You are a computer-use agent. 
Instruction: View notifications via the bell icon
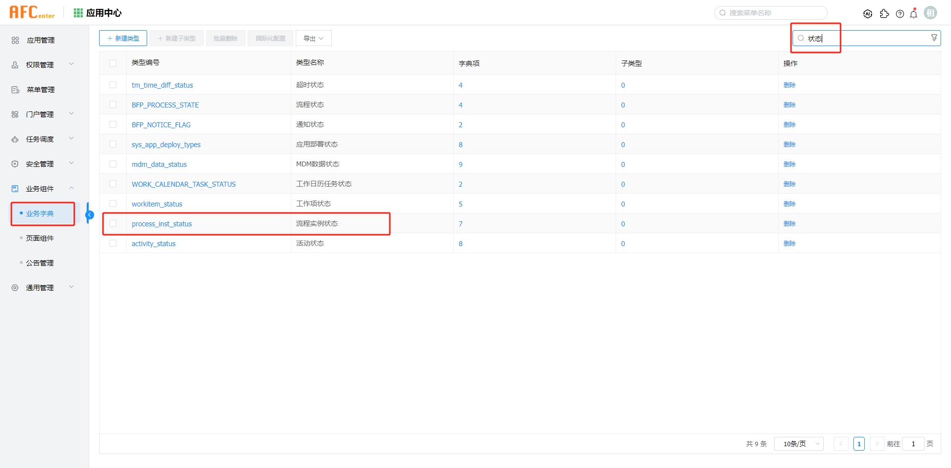914,14
